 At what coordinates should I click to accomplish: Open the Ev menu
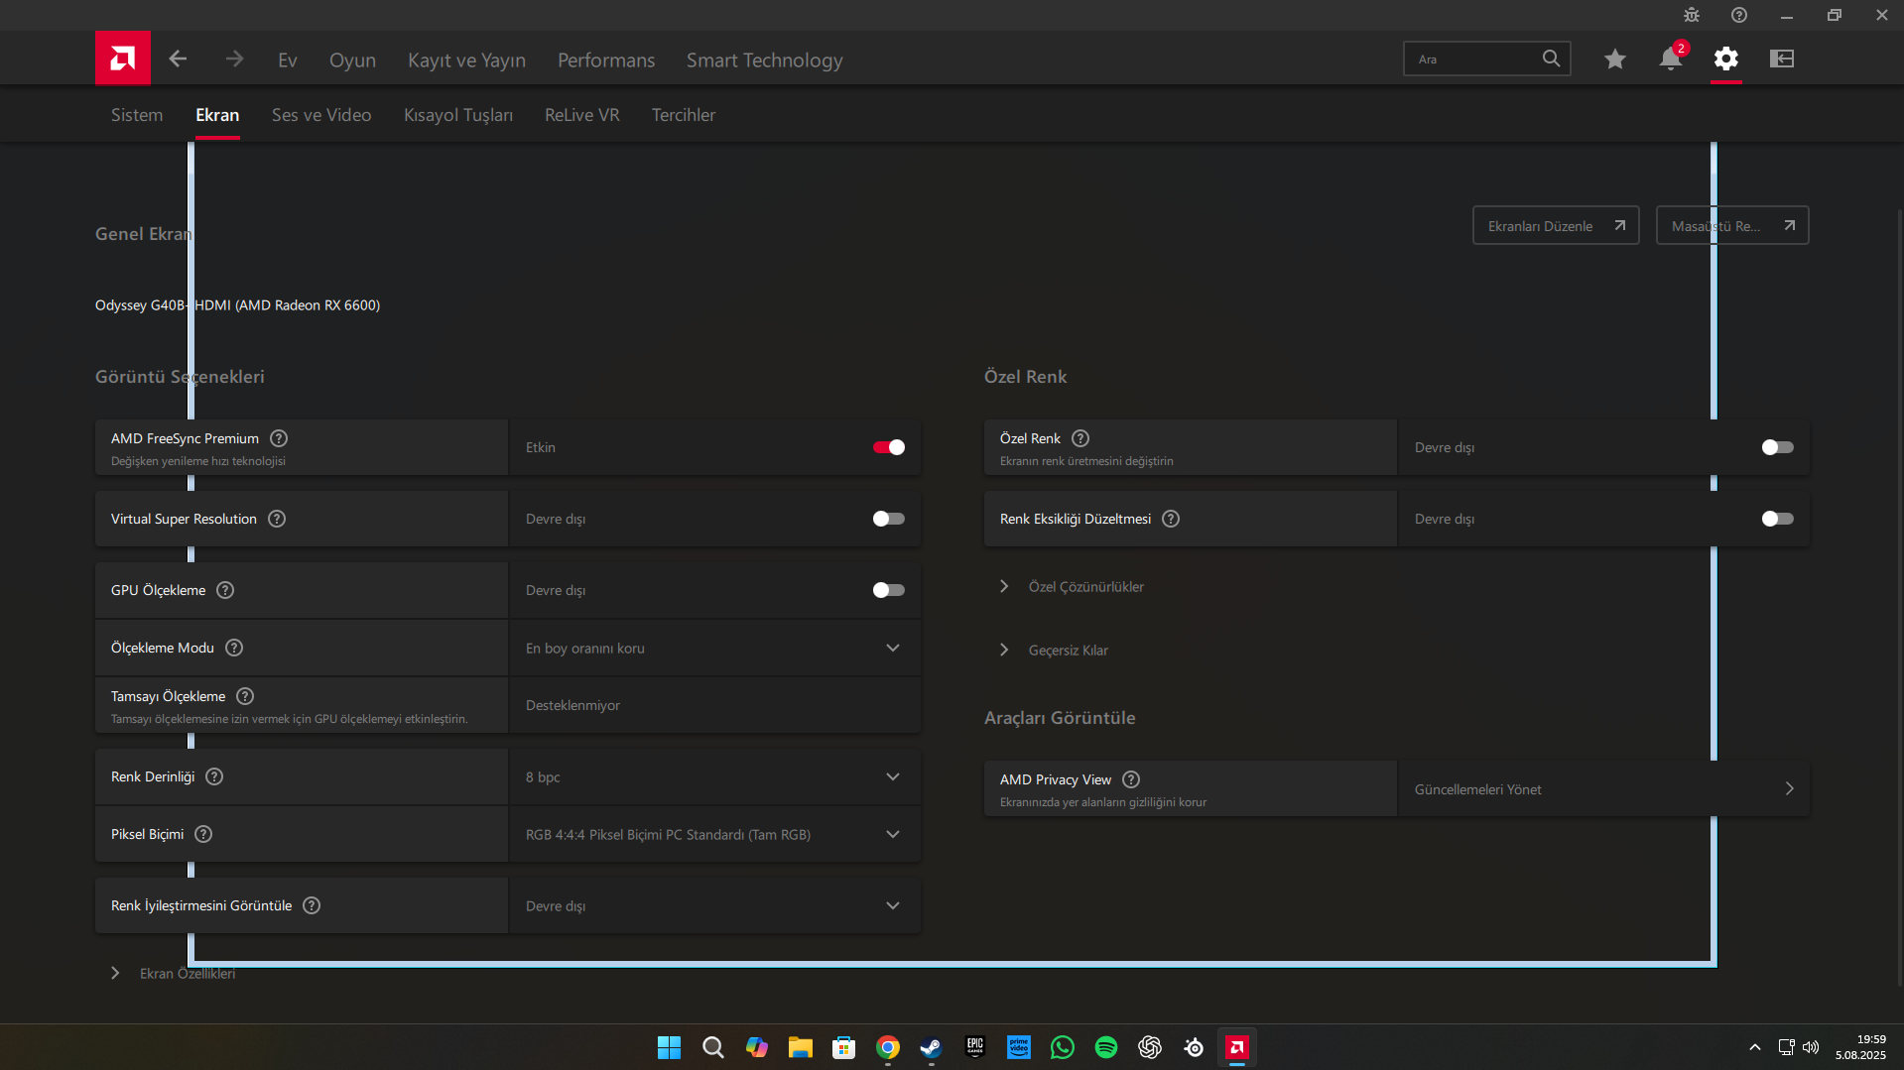(x=288, y=60)
